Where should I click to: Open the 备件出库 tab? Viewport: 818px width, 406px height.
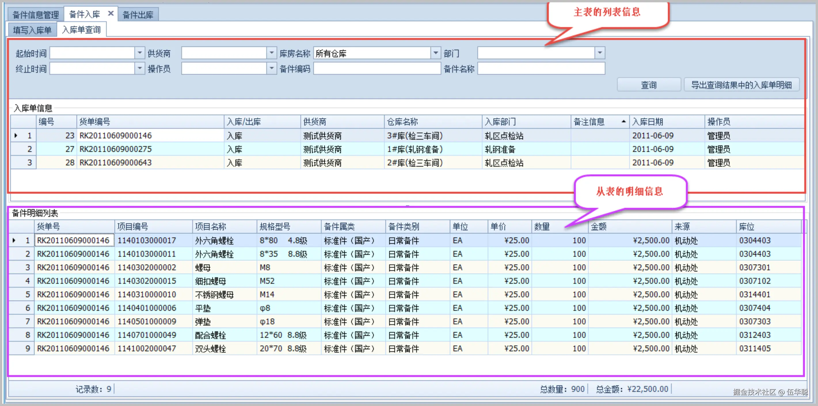[138, 15]
